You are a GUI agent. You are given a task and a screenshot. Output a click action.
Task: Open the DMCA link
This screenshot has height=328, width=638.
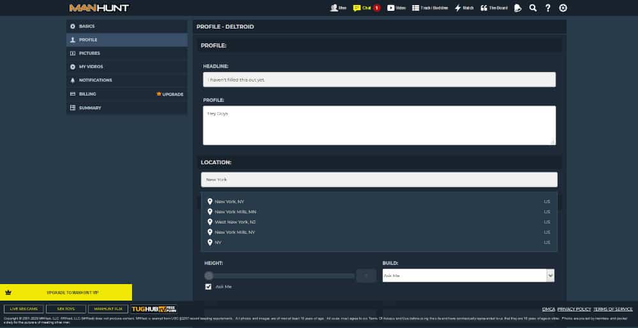pyautogui.click(x=549, y=310)
